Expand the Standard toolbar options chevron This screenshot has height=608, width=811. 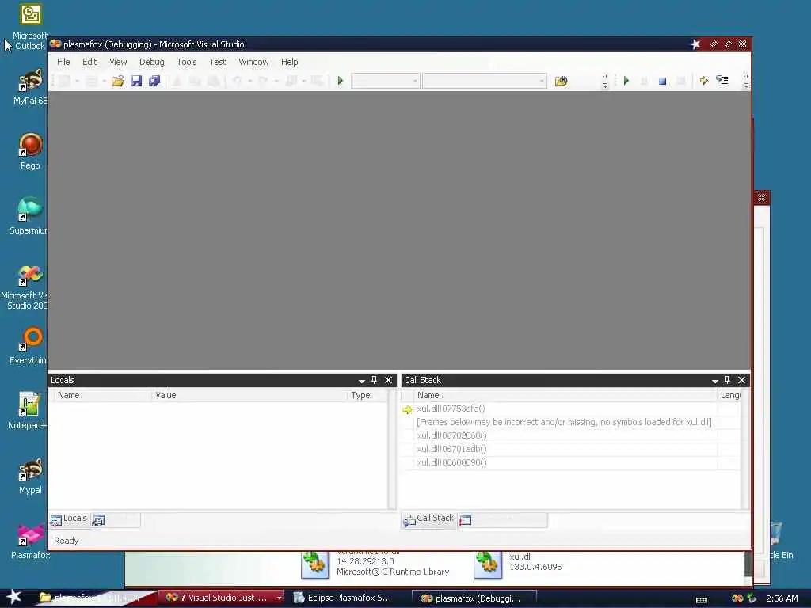[605, 82]
